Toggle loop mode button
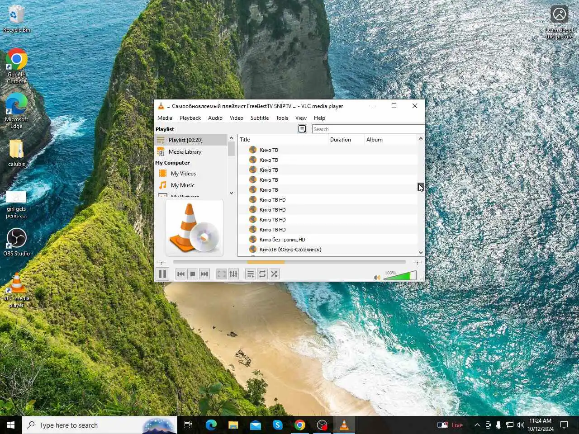 tap(262, 274)
